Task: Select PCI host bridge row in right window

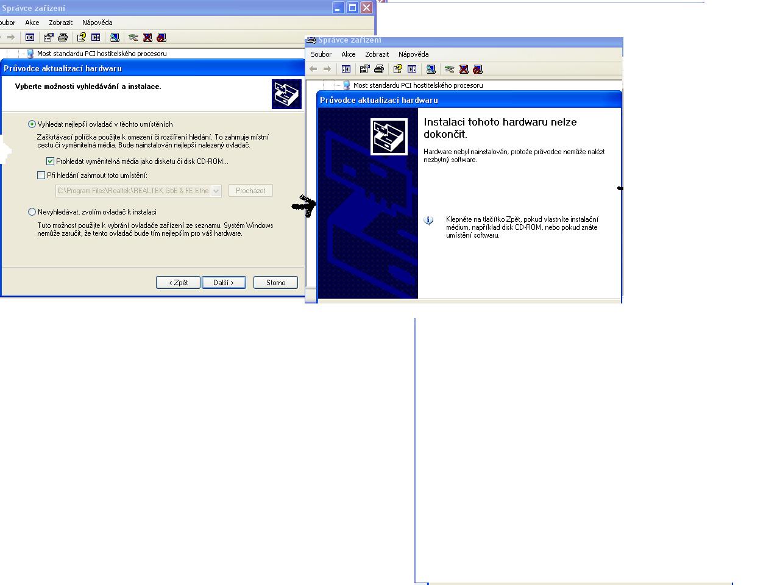Action: click(413, 85)
